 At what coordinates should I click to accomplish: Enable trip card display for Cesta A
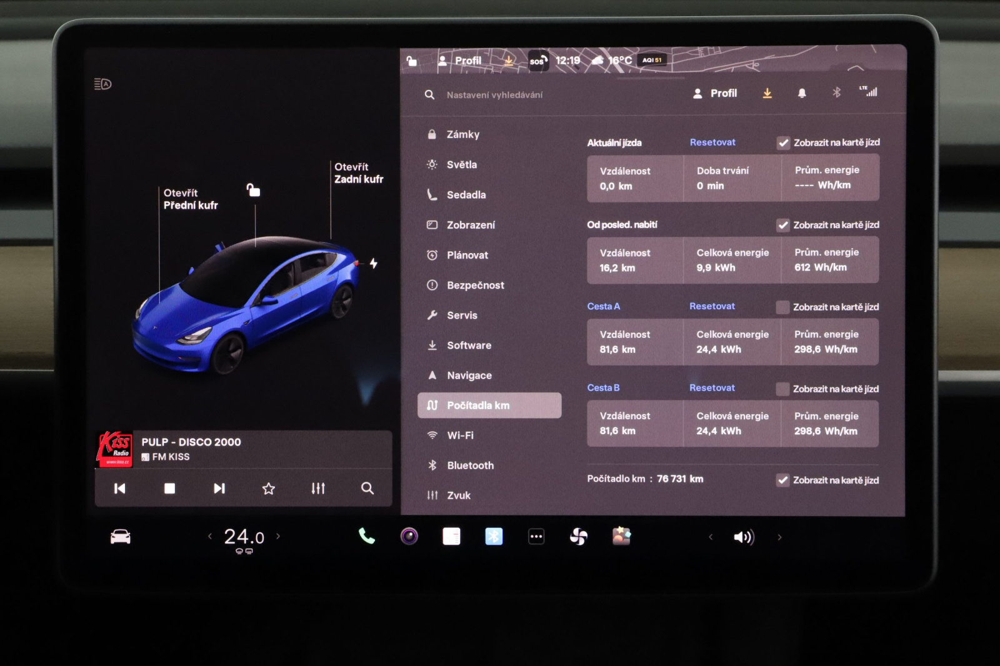pos(782,307)
